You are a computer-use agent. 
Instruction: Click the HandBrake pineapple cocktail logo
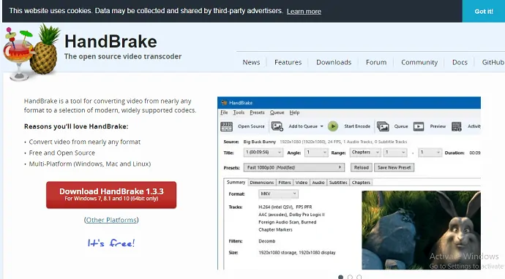tap(31, 52)
